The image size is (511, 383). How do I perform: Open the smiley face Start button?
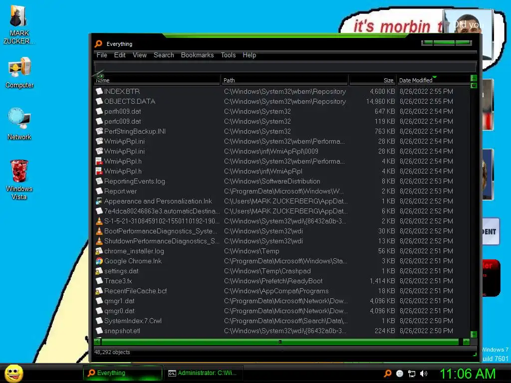tap(13, 373)
